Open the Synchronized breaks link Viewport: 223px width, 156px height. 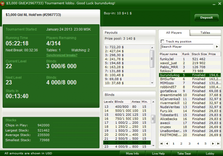click(x=62, y=55)
